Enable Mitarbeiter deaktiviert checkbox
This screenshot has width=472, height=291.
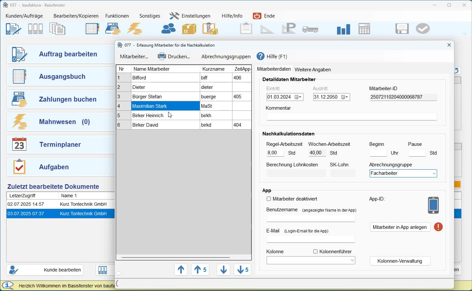point(269,199)
